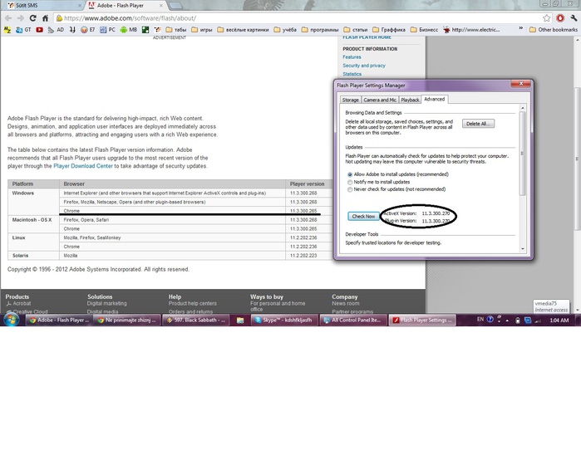Open the Digital marketing footer link
This screenshot has width=581, height=465.
[106, 304]
